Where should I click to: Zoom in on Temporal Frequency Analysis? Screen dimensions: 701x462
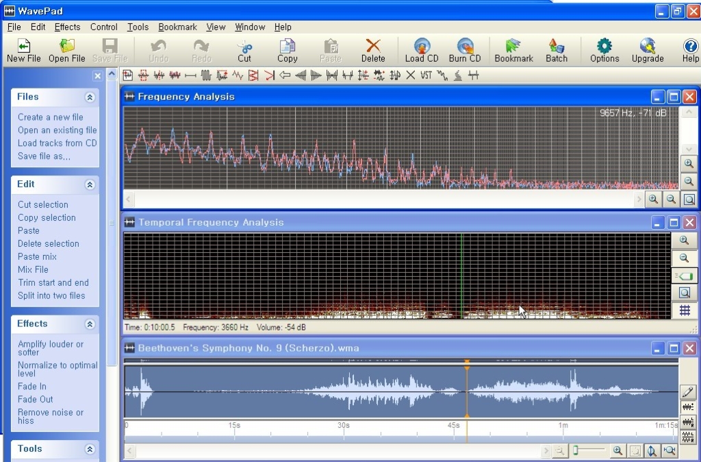(684, 241)
